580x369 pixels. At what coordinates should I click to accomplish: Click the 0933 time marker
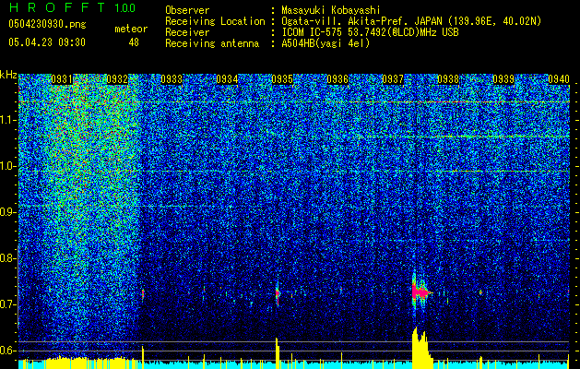click(x=172, y=79)
